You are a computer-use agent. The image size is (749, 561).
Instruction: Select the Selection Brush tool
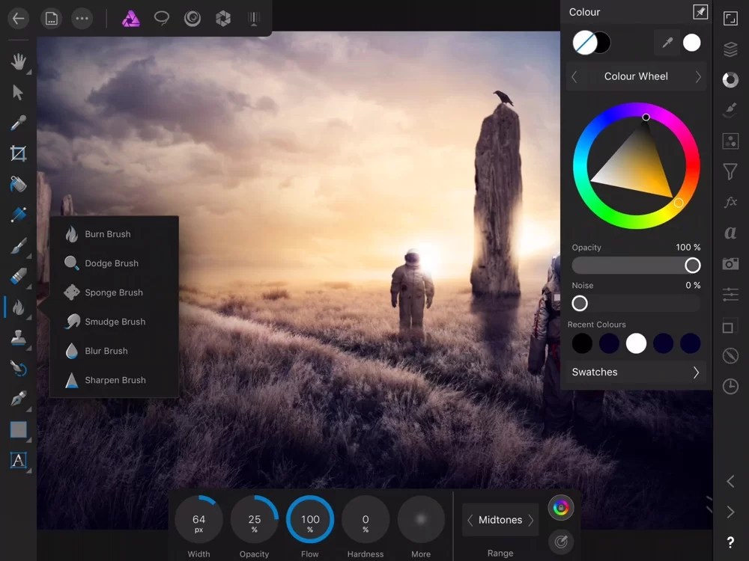18,215
